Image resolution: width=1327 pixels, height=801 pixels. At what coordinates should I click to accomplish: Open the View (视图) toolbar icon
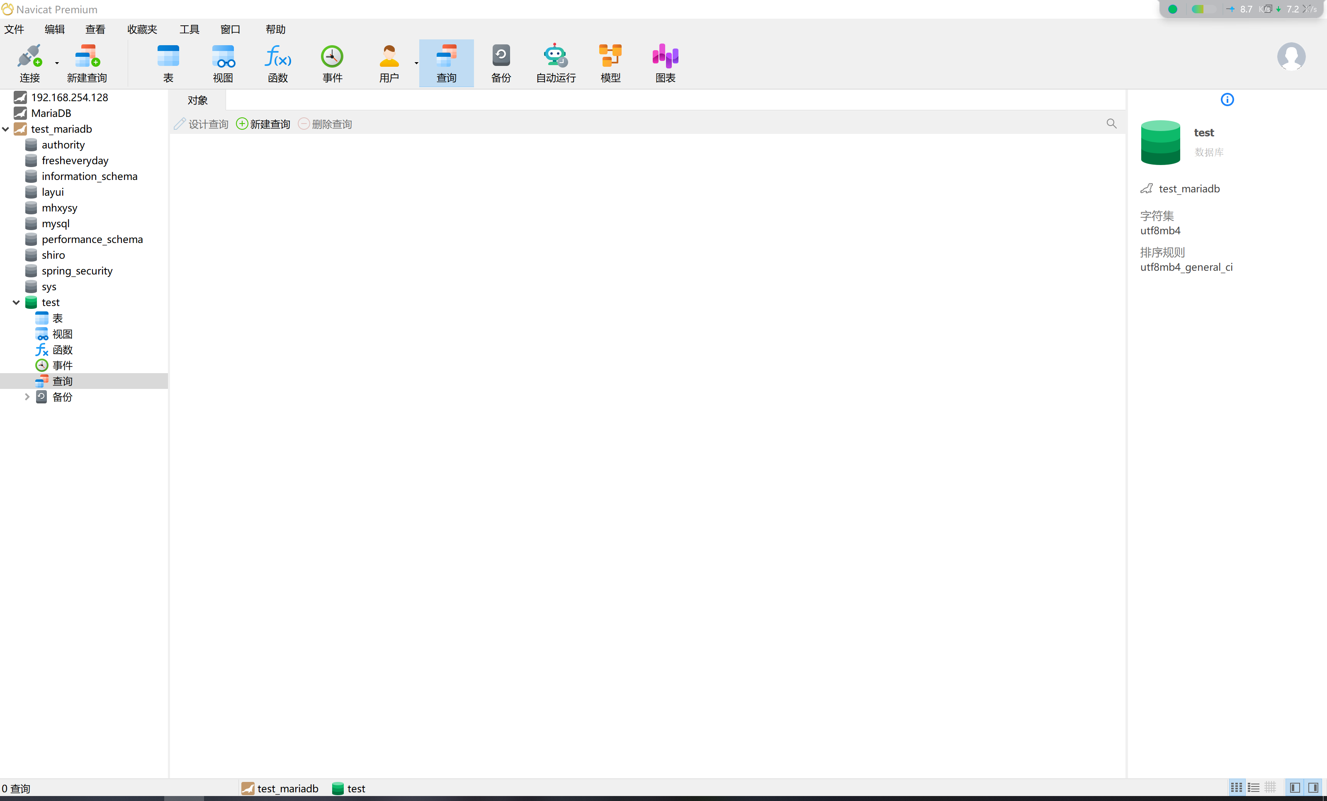223,63
